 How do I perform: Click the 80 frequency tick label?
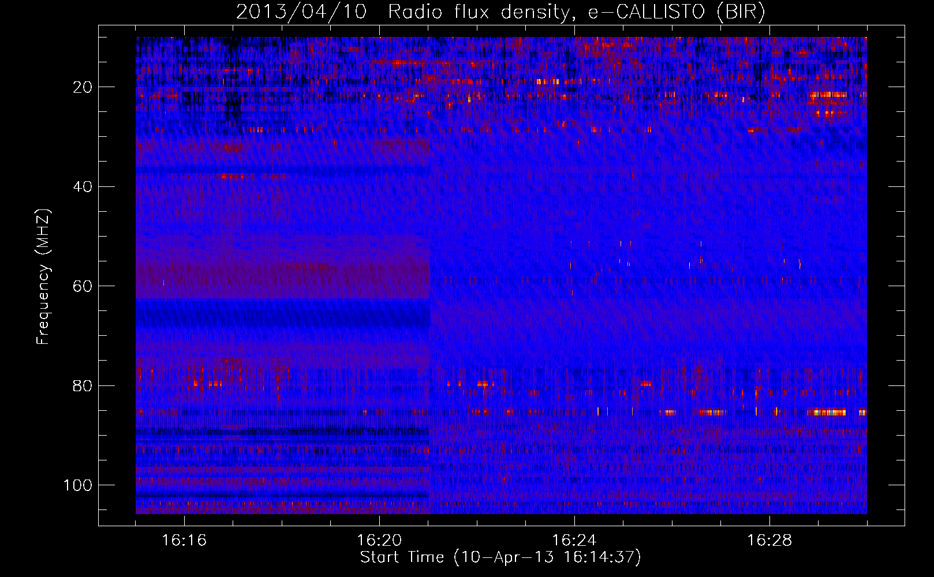click(x=83, y=386)
